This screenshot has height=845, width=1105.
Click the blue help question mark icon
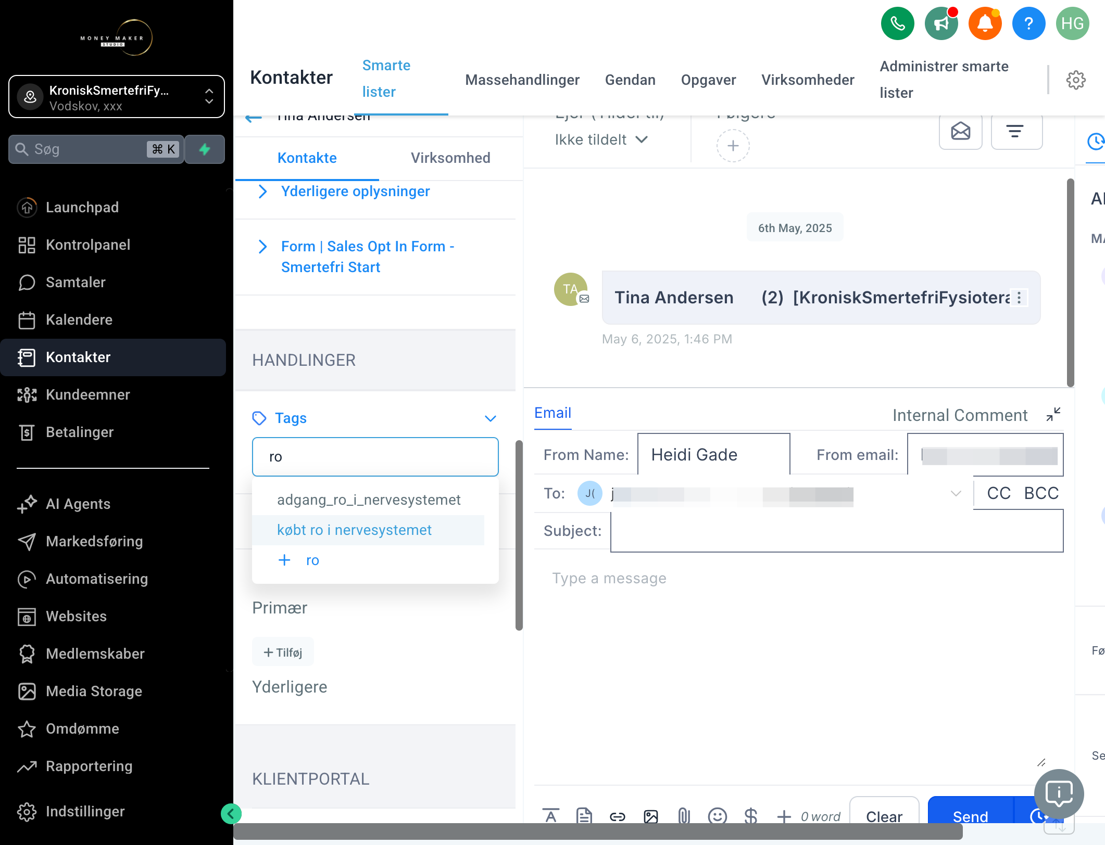1028,23
